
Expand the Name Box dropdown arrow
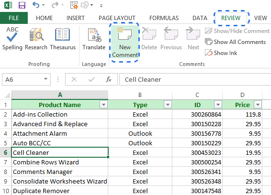(45, 79)
